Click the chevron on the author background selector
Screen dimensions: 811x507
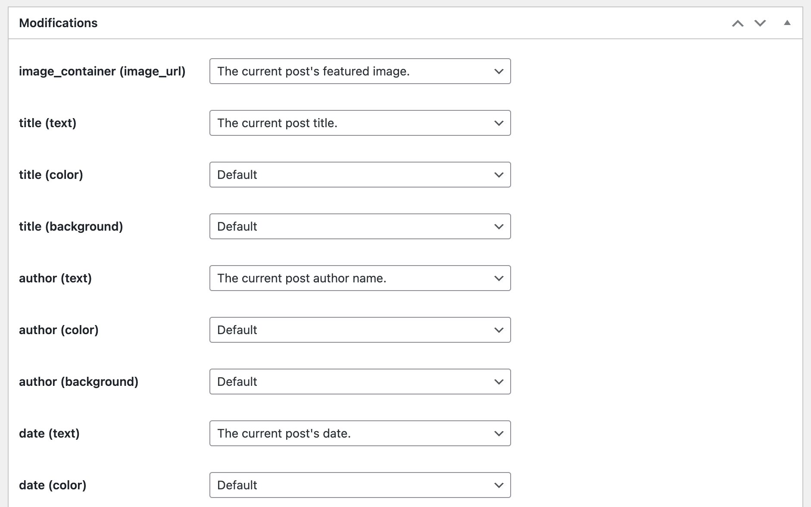tap(498, 382)
